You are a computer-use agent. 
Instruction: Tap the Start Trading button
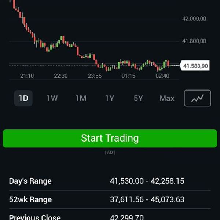(110, 138)
